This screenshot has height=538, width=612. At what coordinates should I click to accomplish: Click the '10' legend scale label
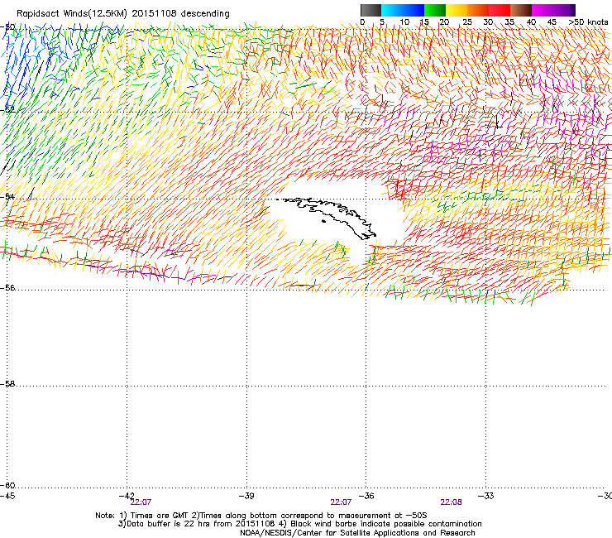(404, 22)
